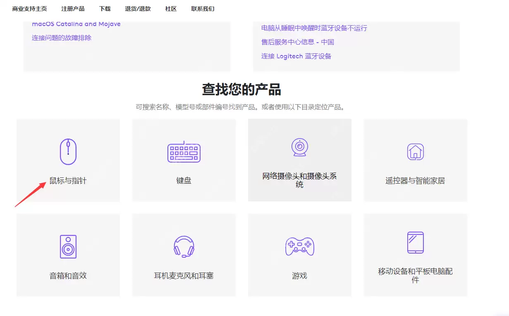509x316 pixels.
Task: Select the mouse icon for 鼠标与指针
Action: (x=68, y=152)
